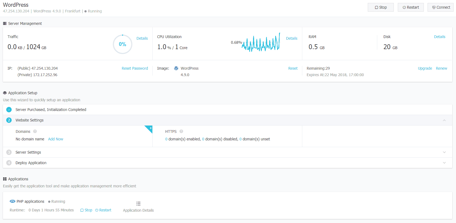
Task: Click the HTTPS help icon
Action: pyautogui.click(x=181, y=131)
